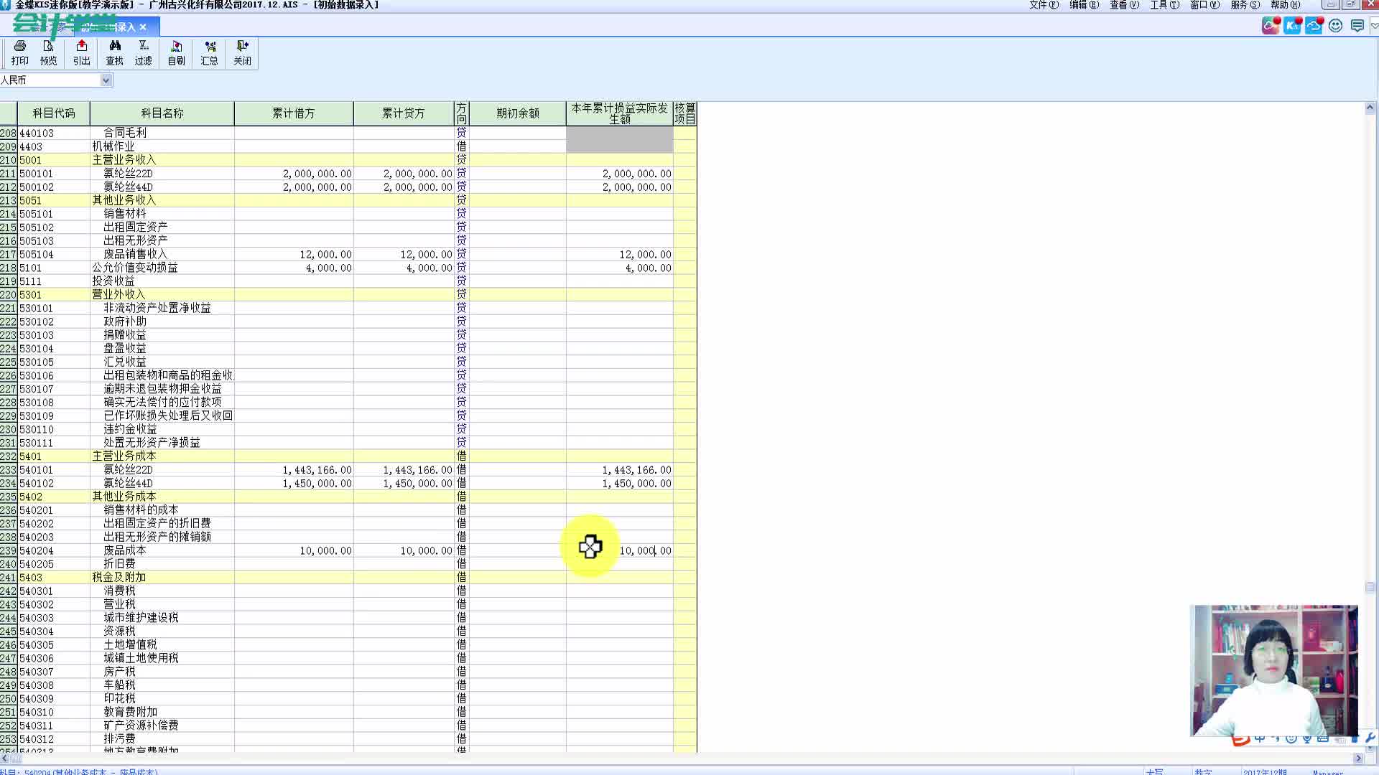Click the 期初余额 column header
Viewport: 1379px width, 775px height.
click(x=518, y=113)
